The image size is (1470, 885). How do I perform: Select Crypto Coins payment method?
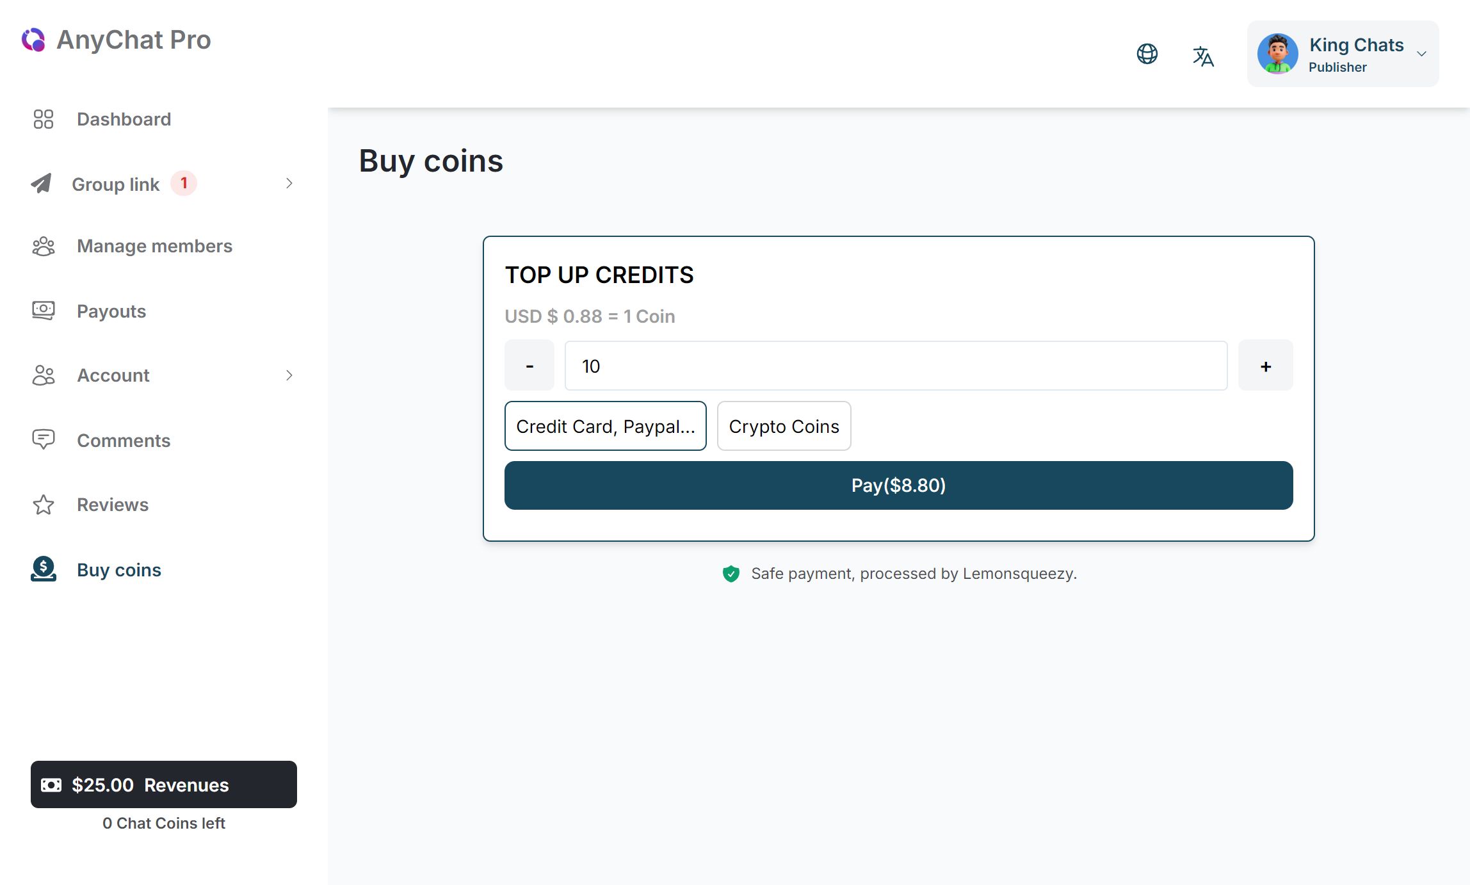point(784,426)
